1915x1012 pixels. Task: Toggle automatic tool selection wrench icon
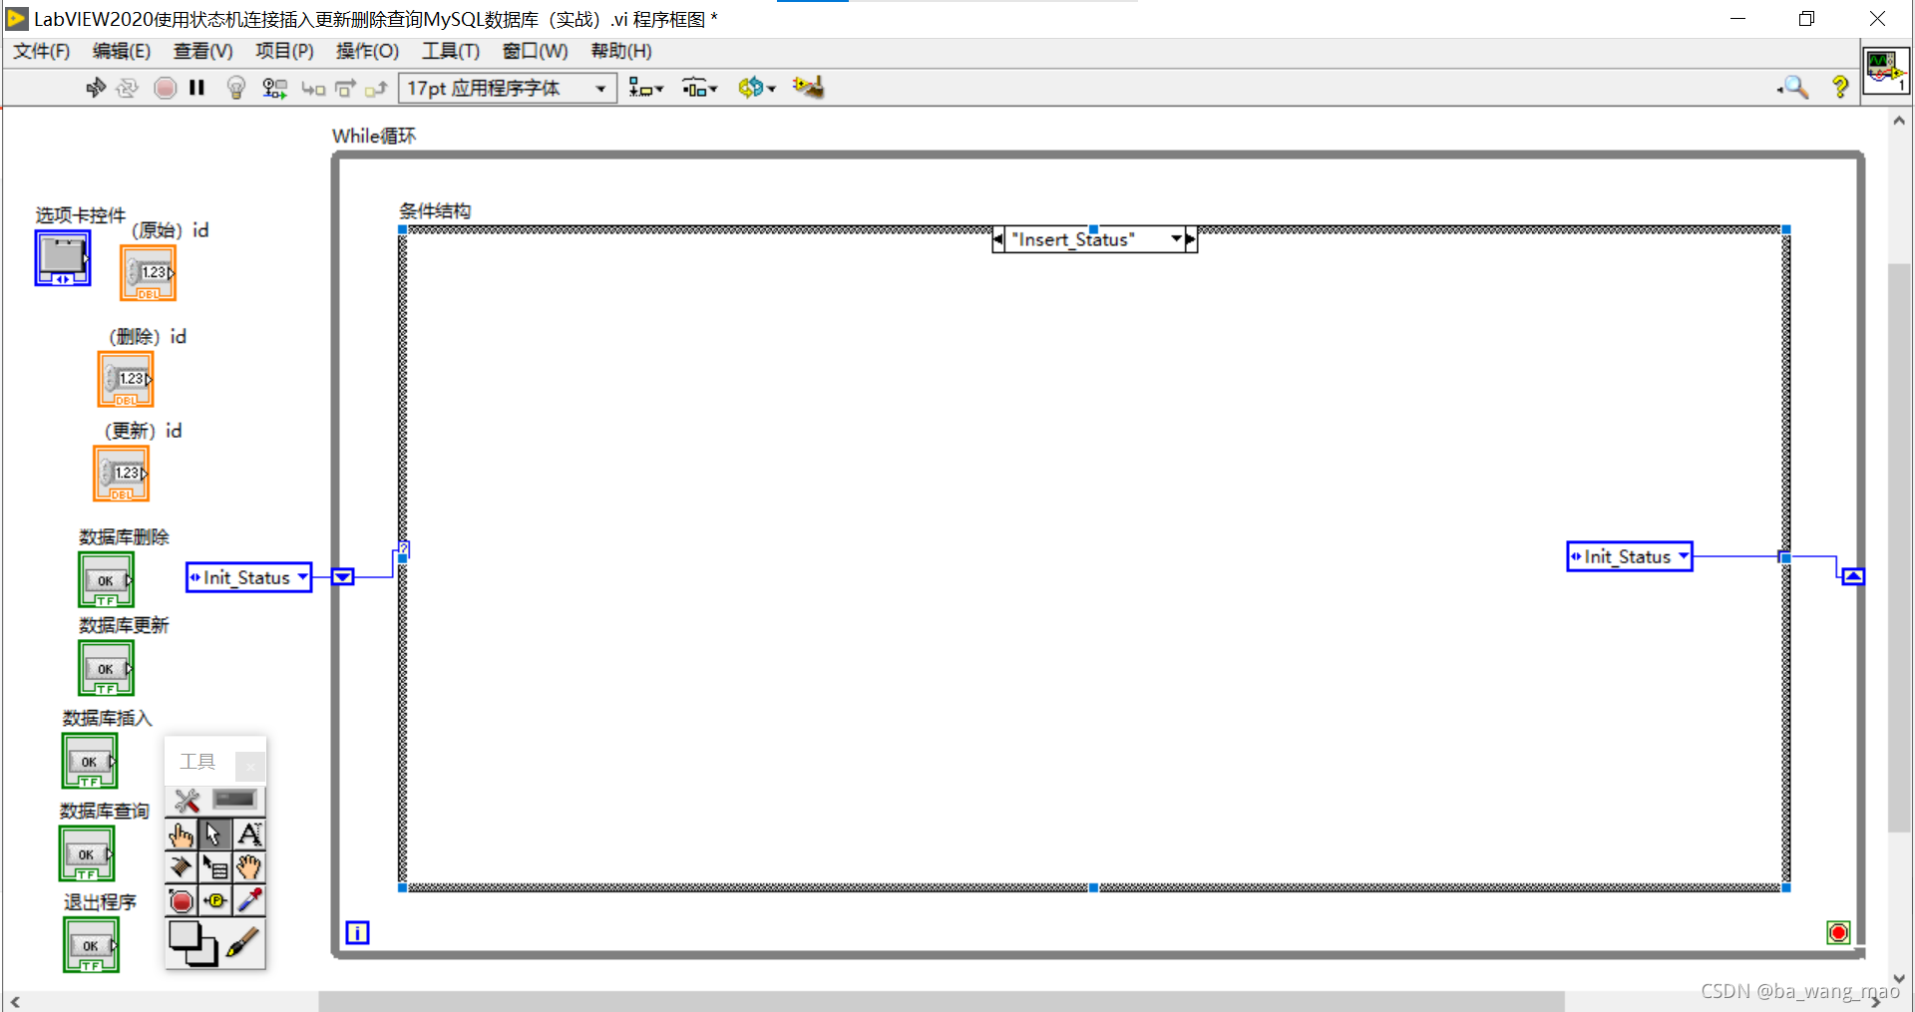pyautogui.click(x=187, y=801)
